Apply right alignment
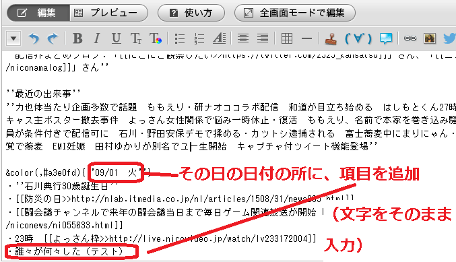 click(263, 38)
